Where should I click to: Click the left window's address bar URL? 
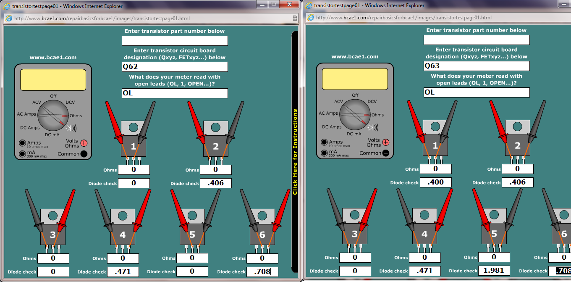[x=102, y=18]
